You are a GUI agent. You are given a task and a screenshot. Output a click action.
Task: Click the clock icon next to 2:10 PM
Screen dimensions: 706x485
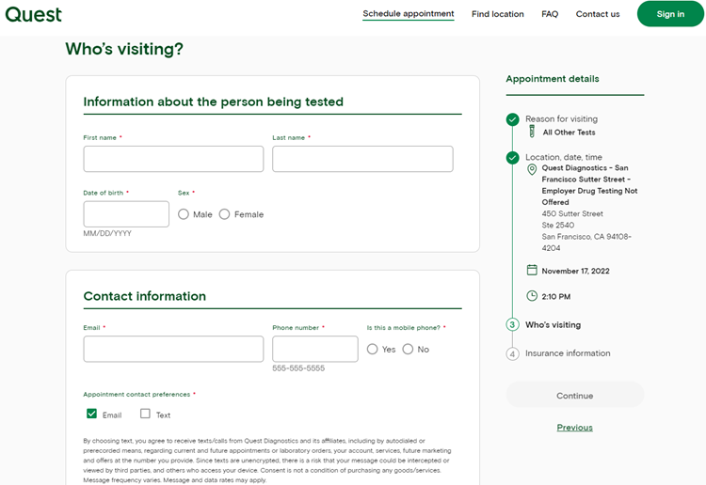[x=532, y=296]
